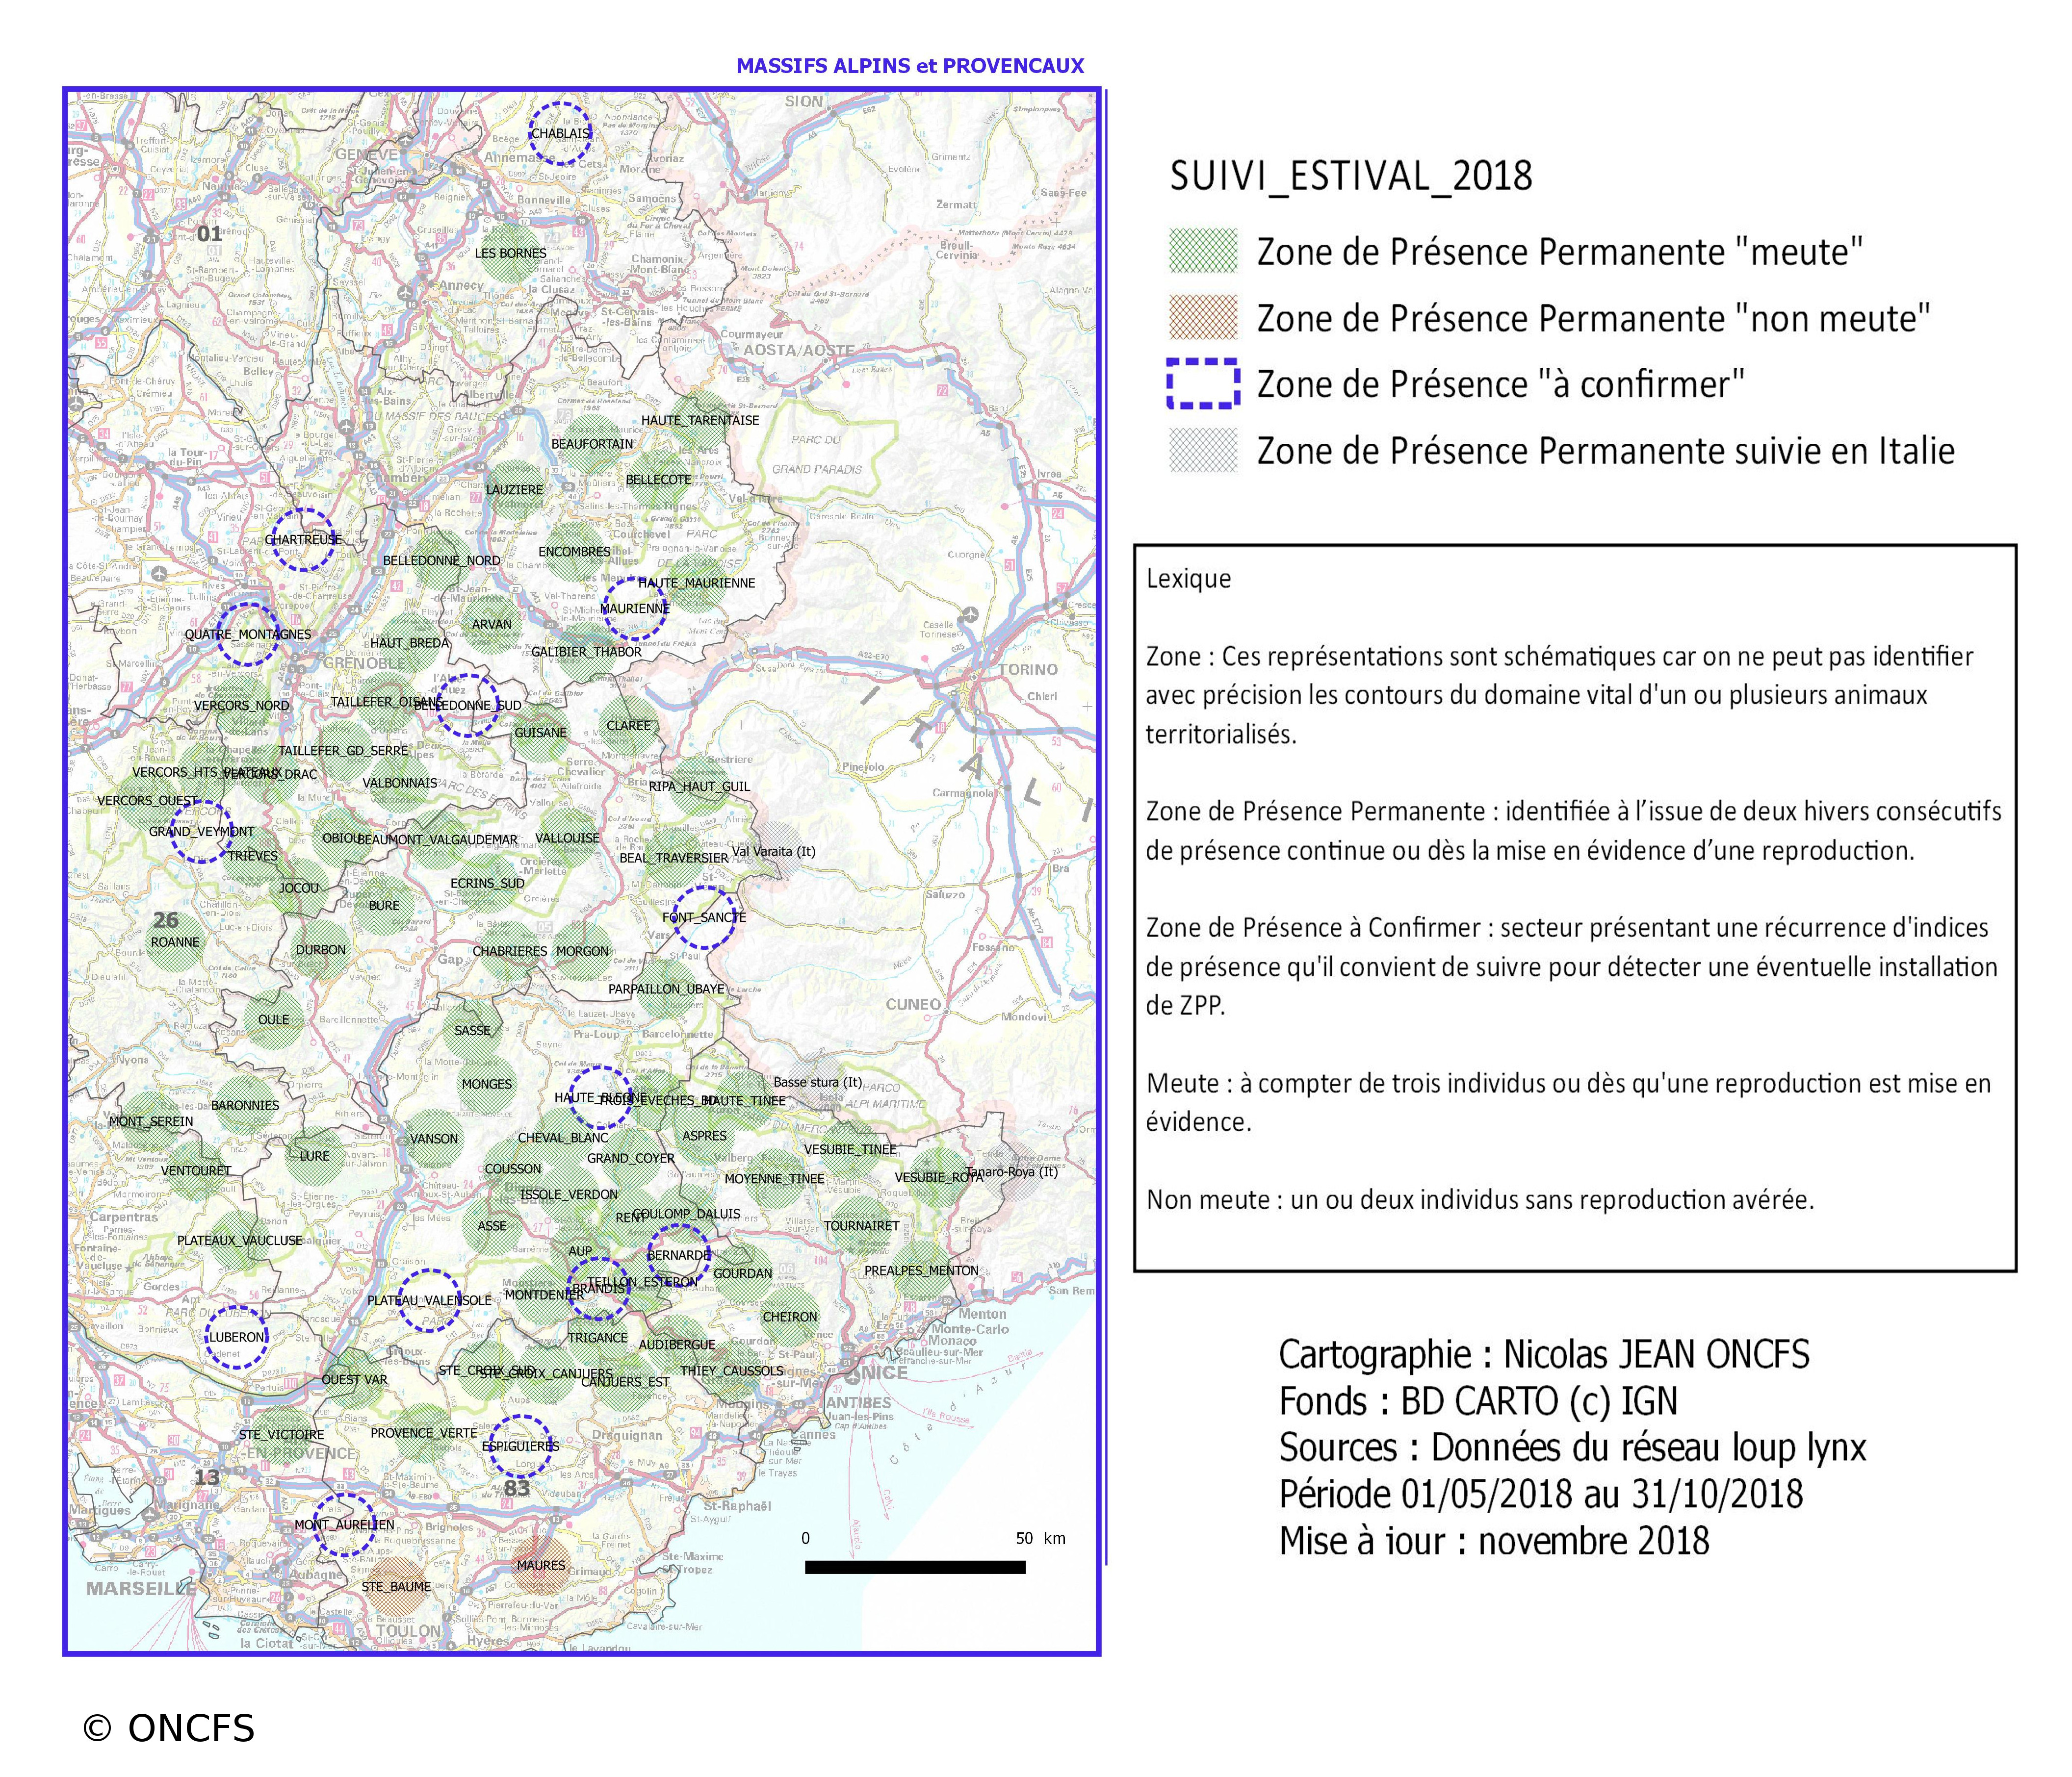Click the MAURES brown zone label
The image size is (2072, 1777).
click(x=540, y=1565)
